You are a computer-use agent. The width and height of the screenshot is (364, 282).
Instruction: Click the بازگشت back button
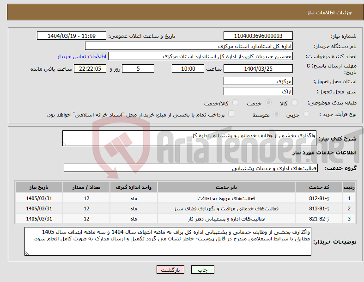point(170,270)
